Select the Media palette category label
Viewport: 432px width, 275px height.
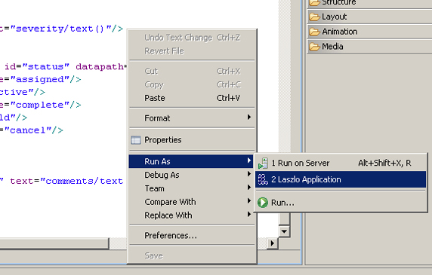click(x=332, y=47)
